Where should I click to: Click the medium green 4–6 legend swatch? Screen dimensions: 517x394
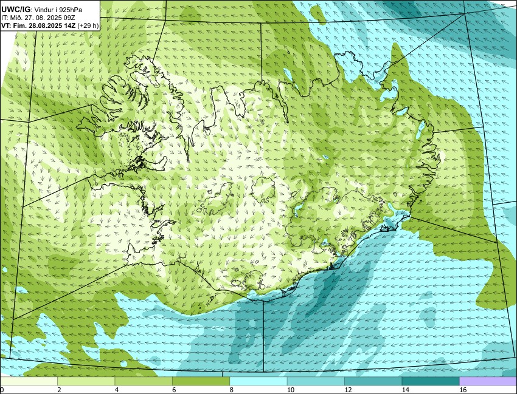[x=144, y=381]
